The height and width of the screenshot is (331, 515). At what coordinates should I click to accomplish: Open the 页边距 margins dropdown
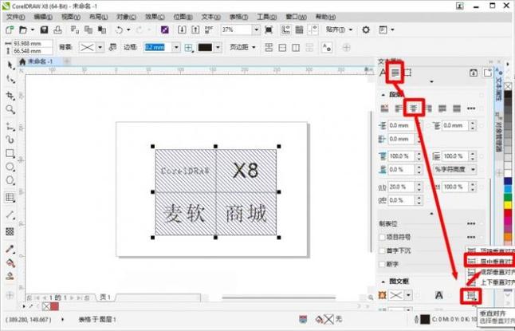(x=242, y=47)
